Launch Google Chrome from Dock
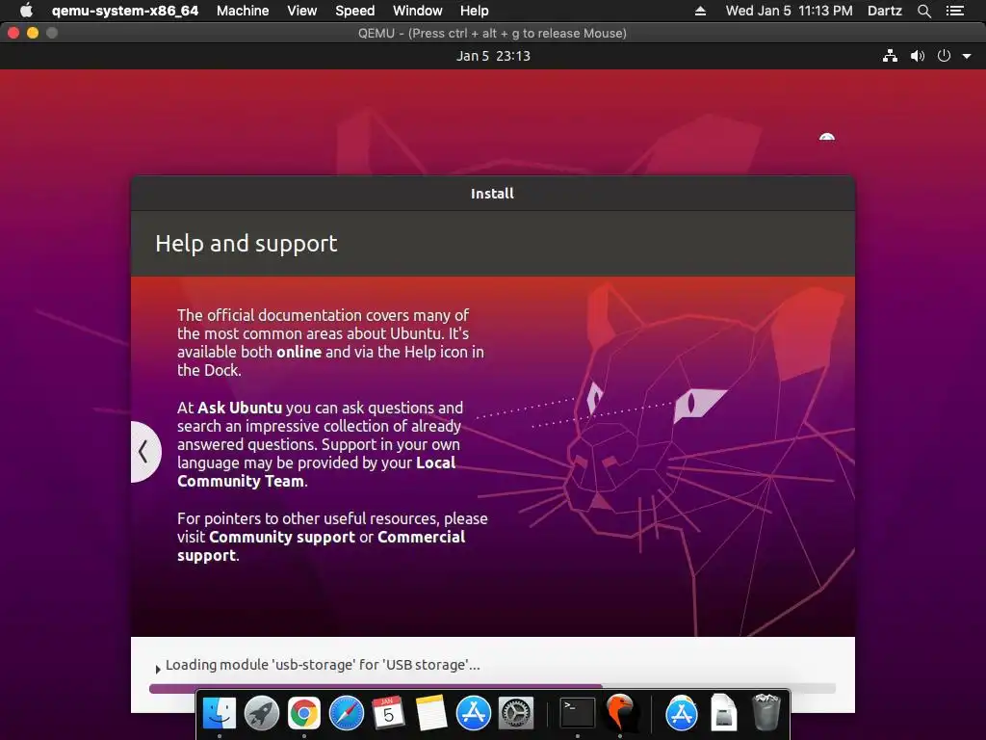 click(x=303, y=714)
